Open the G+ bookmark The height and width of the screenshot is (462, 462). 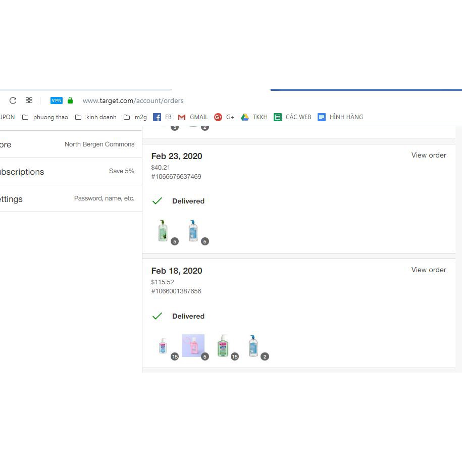(x=224, y=117)
